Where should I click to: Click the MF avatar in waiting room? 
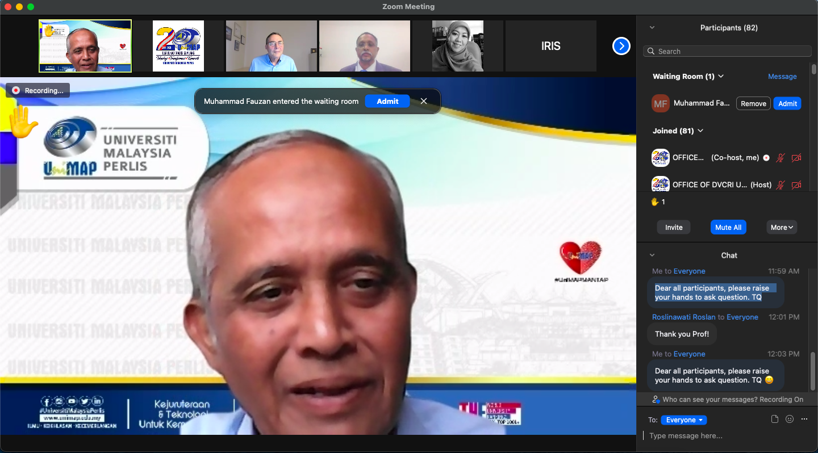[660, 103]
